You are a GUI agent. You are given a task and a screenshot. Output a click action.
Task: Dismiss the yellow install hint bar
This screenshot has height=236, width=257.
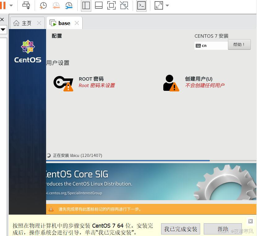(x=251, y=221)
